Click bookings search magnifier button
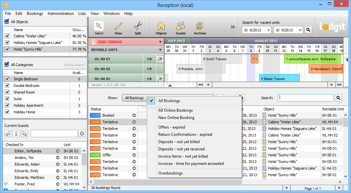The width and height of the screenshot is (351, 193). point(338,98)
